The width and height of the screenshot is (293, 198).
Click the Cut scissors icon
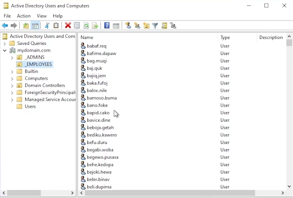pos(47,26)
